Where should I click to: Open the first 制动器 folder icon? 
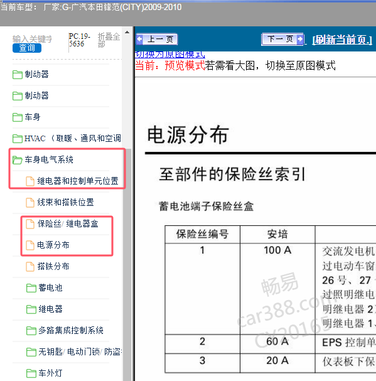coord(17,75)
